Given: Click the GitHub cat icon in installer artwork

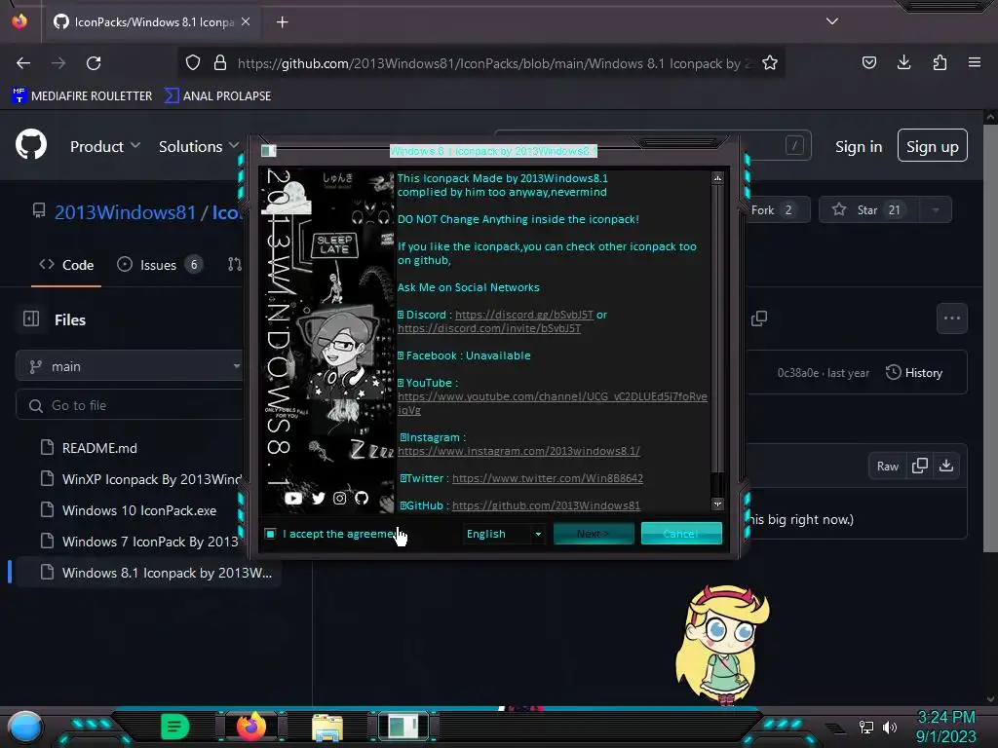Looking at the screenshot, I should [362, 498].
